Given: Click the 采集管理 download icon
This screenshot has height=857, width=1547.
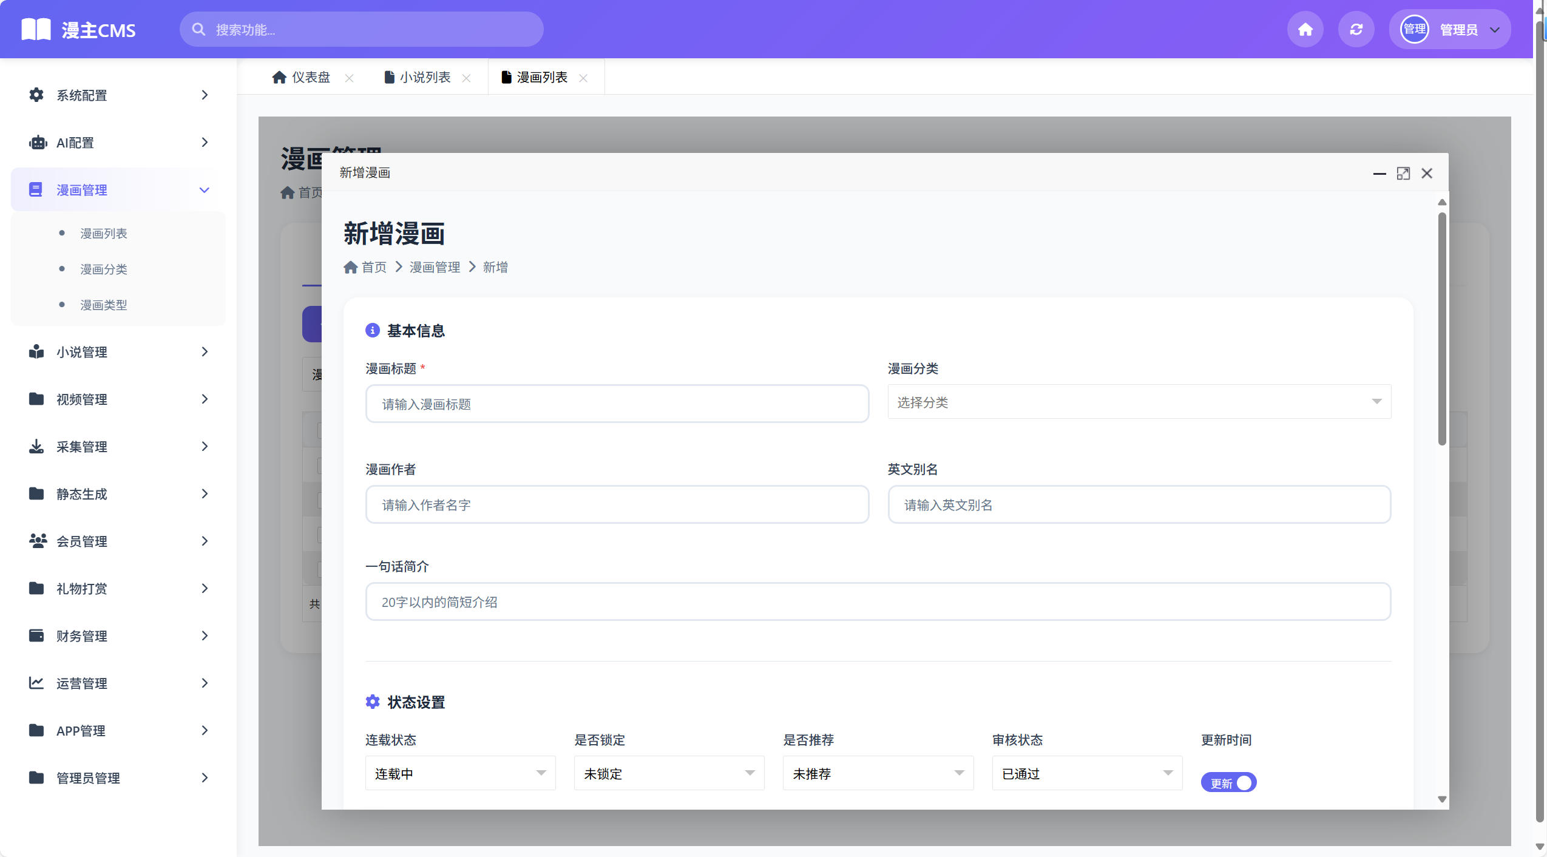Looking at the screenshot, I should tap(36, 446).
